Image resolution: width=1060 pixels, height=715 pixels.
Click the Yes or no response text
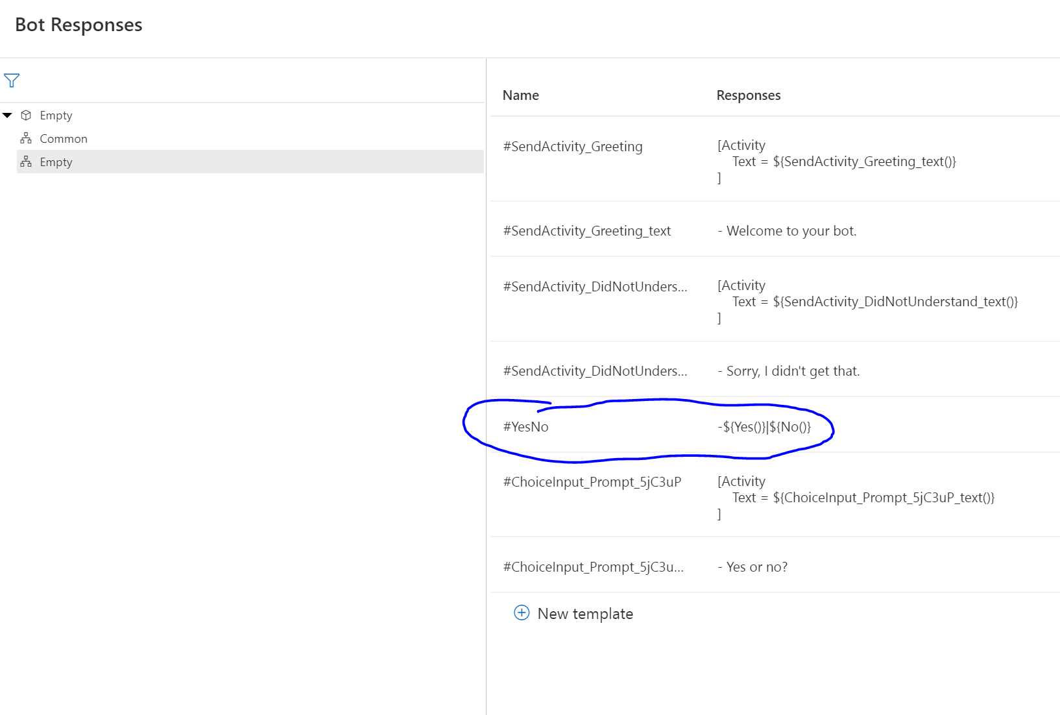click(753, 566)
